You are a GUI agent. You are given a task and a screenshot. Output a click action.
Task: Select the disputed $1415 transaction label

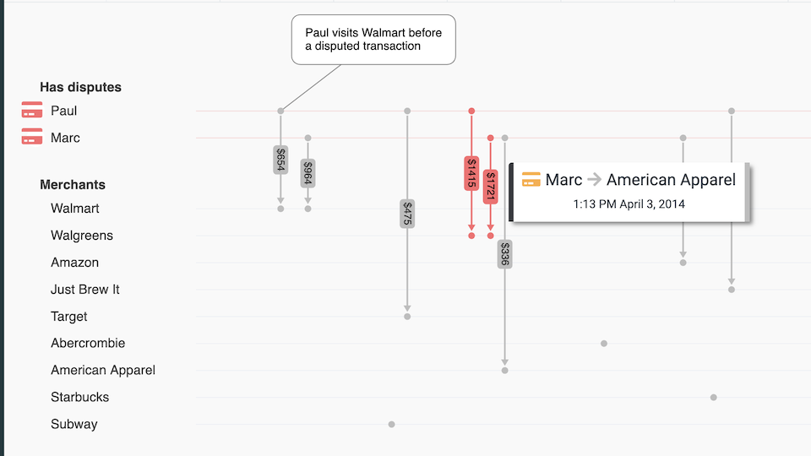click(471, 173)
